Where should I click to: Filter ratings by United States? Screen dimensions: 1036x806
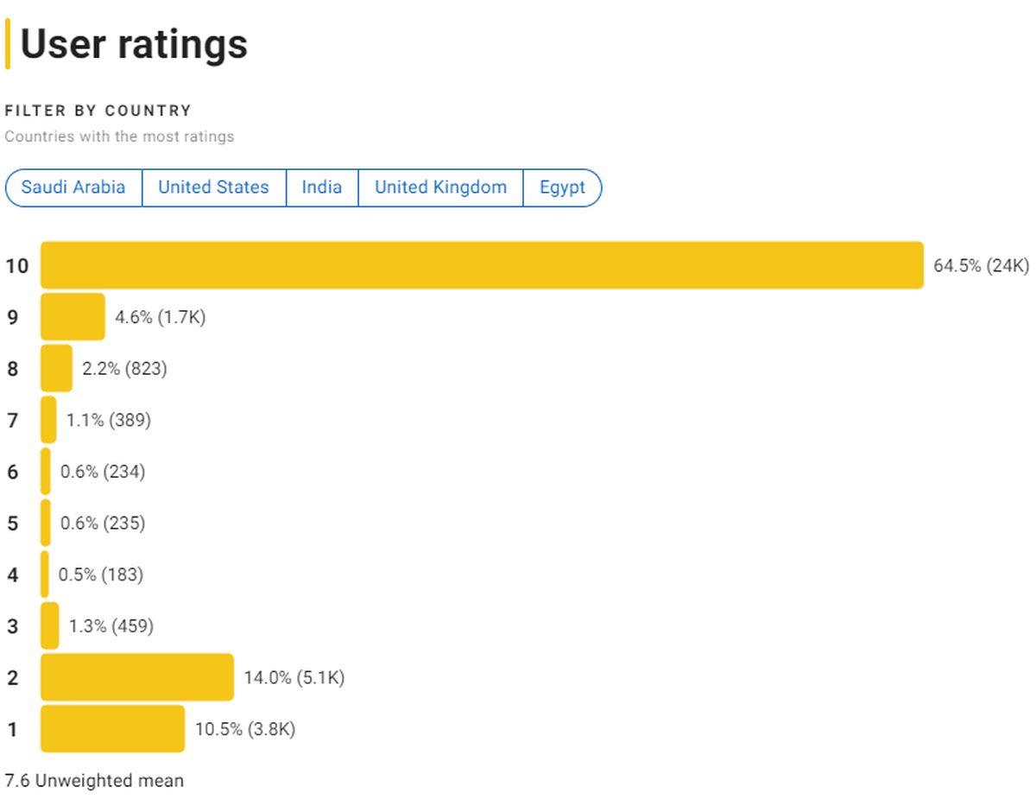[x=213, y=187]
